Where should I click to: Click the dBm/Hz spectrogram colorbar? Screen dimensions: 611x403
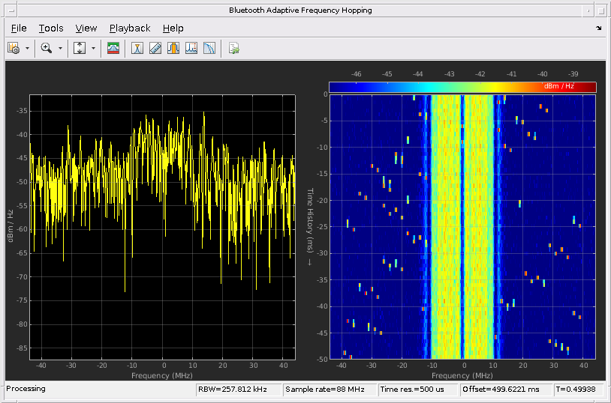click(x=462, y=87)
